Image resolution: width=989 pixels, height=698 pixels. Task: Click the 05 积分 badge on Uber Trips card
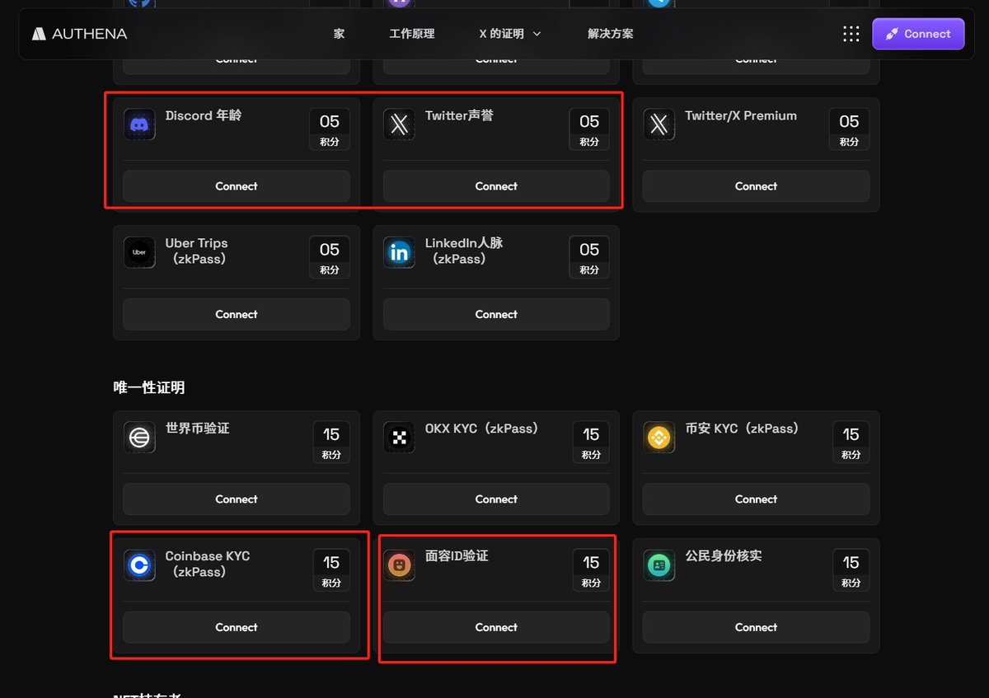point(330,257)
